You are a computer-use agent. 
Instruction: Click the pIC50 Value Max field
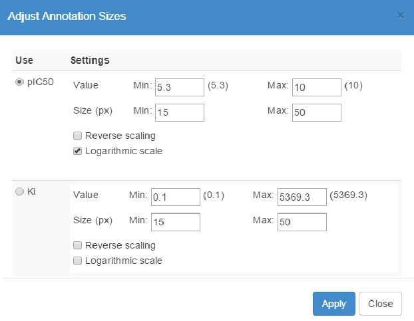coord(317,87)
